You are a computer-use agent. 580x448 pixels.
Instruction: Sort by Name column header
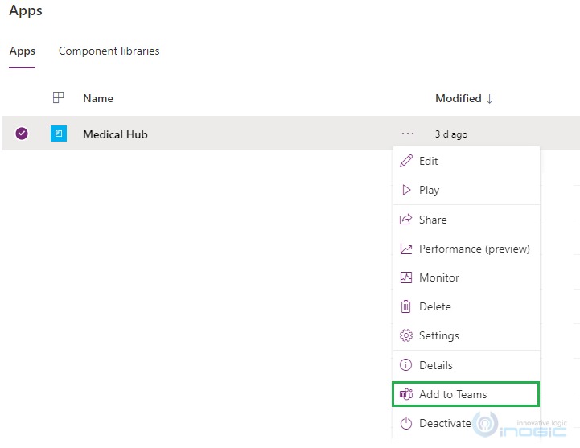pos(98,98)
